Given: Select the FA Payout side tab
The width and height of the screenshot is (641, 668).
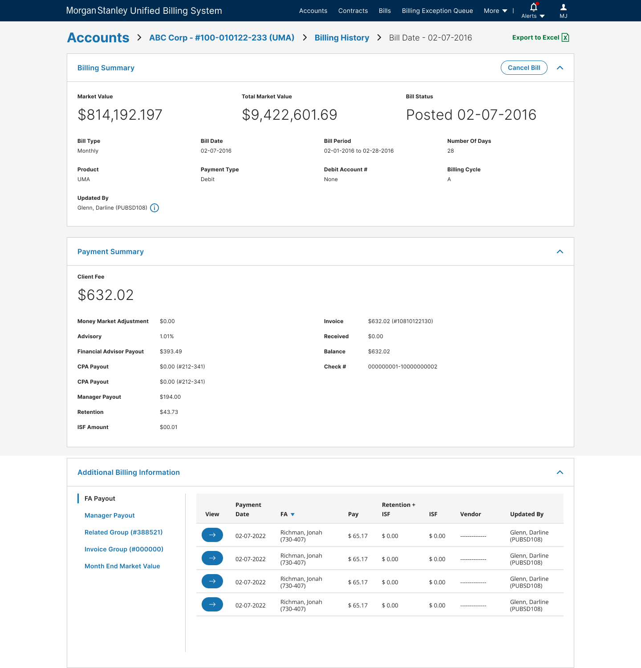Looking at the screenshot, I should (x=100, y=498).
